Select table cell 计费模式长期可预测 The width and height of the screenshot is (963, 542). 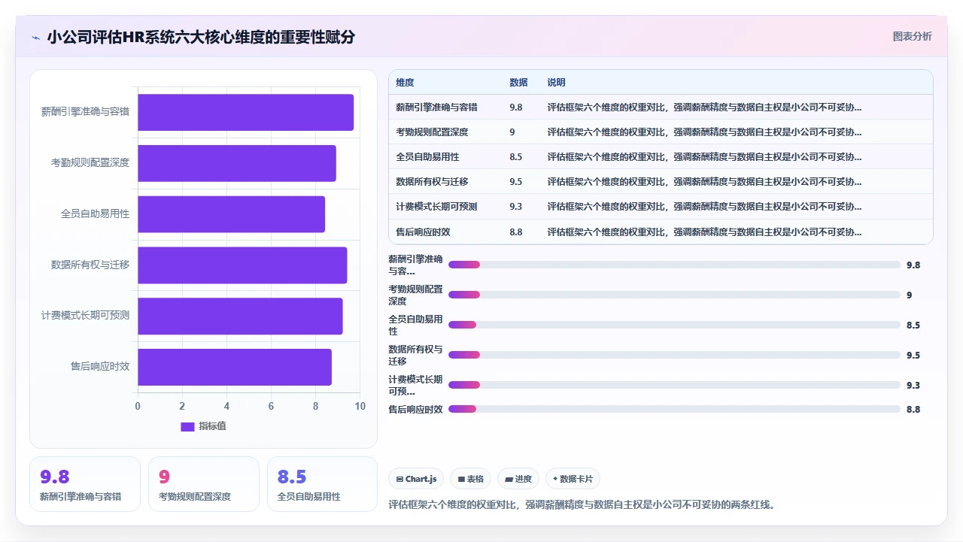pos(436,207)
